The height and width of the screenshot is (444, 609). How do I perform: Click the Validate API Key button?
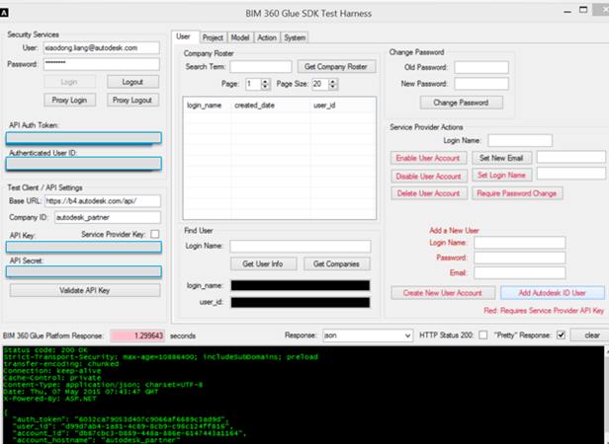click(x=83, y=290)
